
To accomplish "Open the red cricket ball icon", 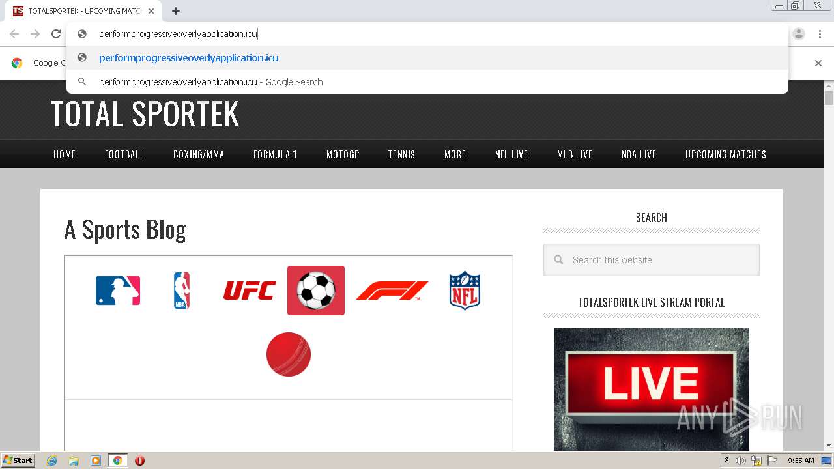I will (x=289, y=354).
